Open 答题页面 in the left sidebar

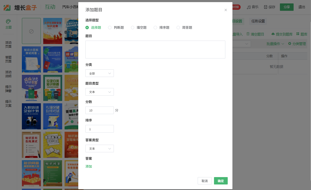pos(8,59)
